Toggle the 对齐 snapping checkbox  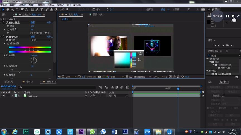[x=94, y=9]
